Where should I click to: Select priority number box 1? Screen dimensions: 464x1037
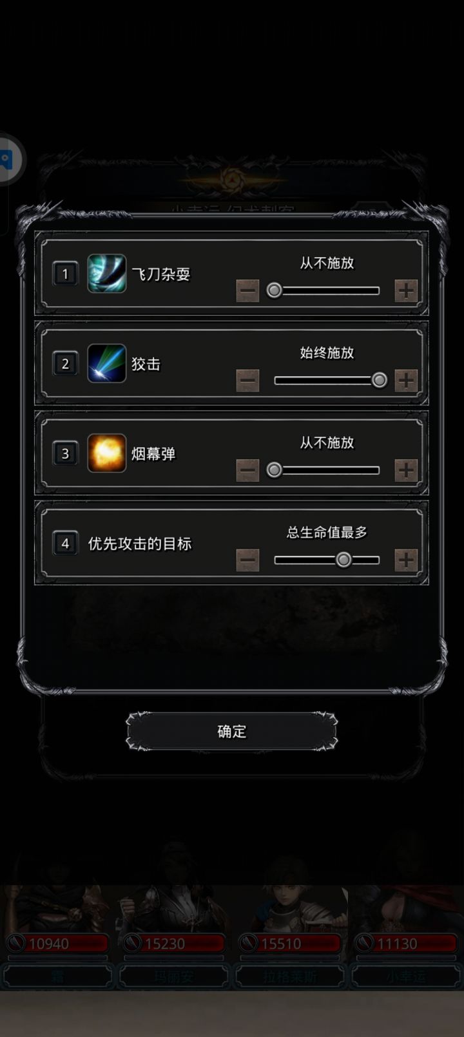(65, 274)
